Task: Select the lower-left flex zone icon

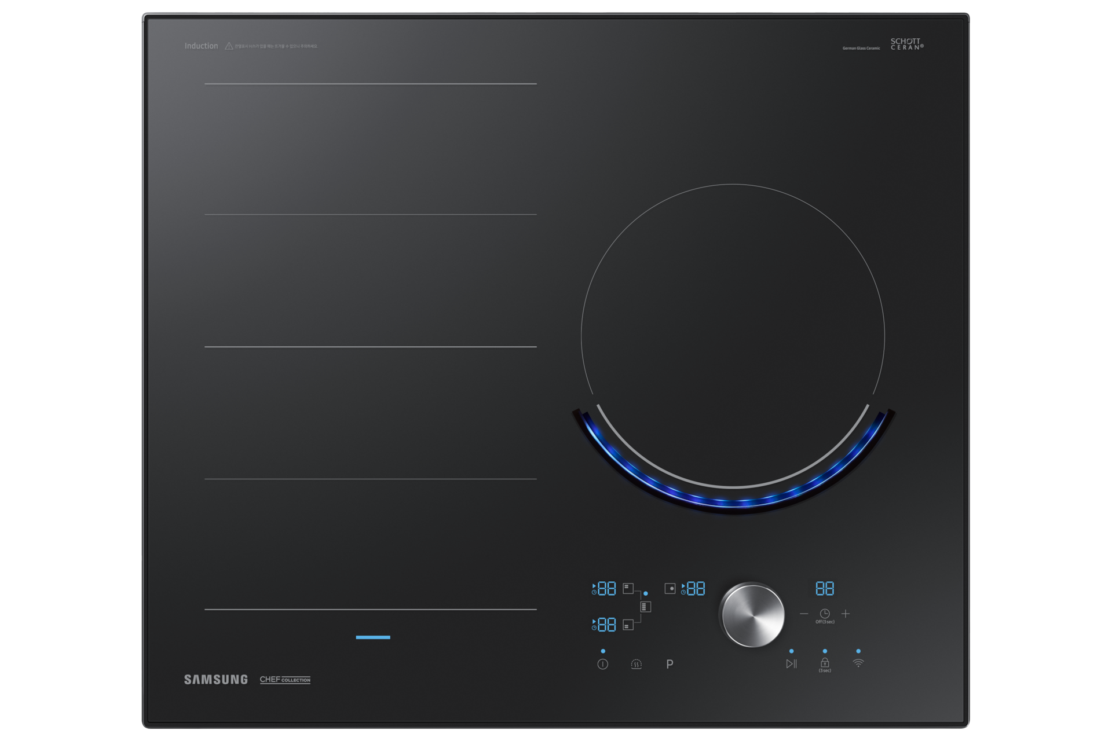Action: pos(628,625)
